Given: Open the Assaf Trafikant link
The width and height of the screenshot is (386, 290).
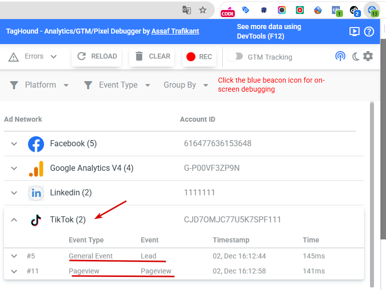Looking at the screenshot, I should click(175, 31).
